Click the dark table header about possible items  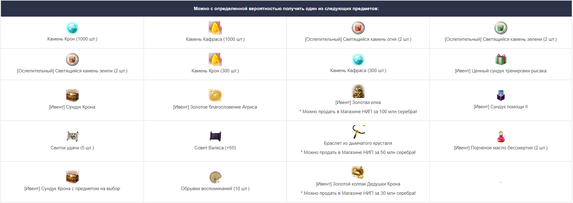coord(286,9)
